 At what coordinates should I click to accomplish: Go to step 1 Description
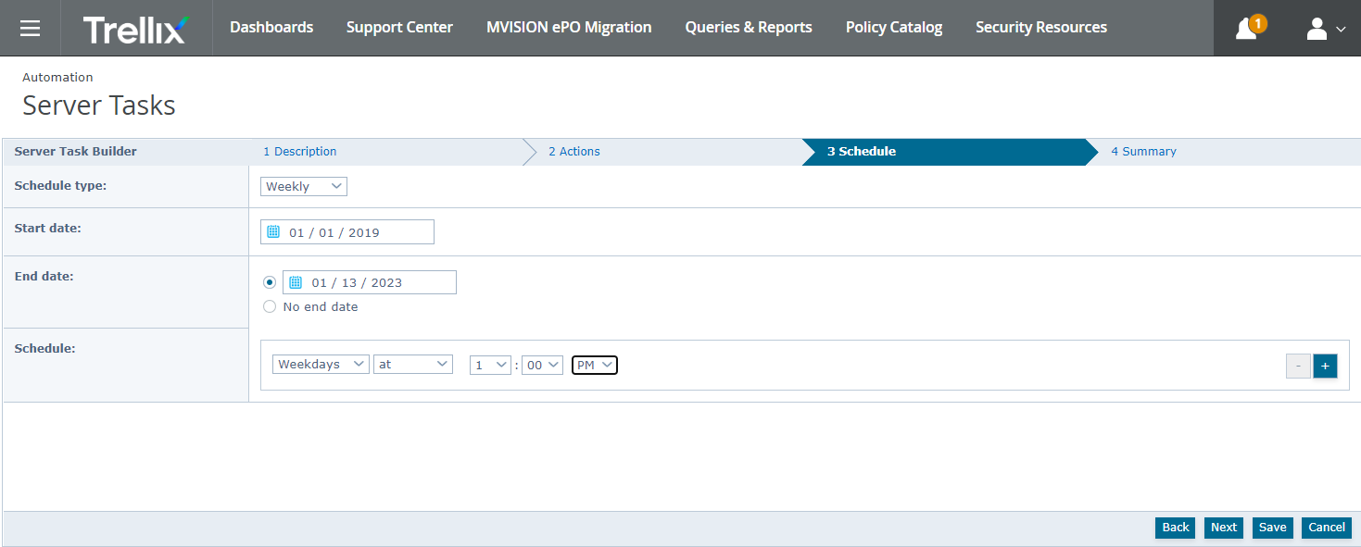pos(300,152)
